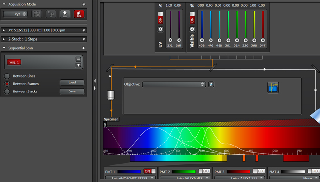This screenshot has width=320, height=182.
Task: Click the icon next to Objective dropdown
Action: pos(211,84)
